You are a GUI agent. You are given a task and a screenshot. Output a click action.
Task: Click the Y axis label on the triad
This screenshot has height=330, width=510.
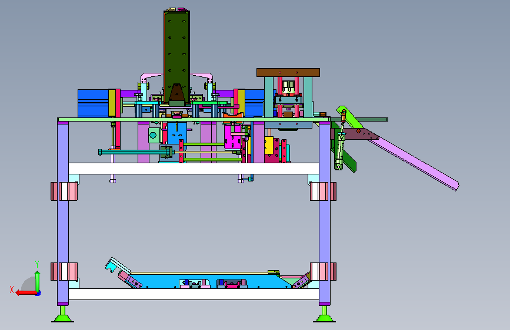click(x=37, y=264)
